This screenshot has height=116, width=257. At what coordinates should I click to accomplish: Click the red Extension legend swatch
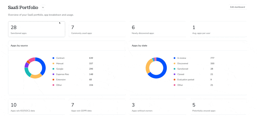pos(53,80)
